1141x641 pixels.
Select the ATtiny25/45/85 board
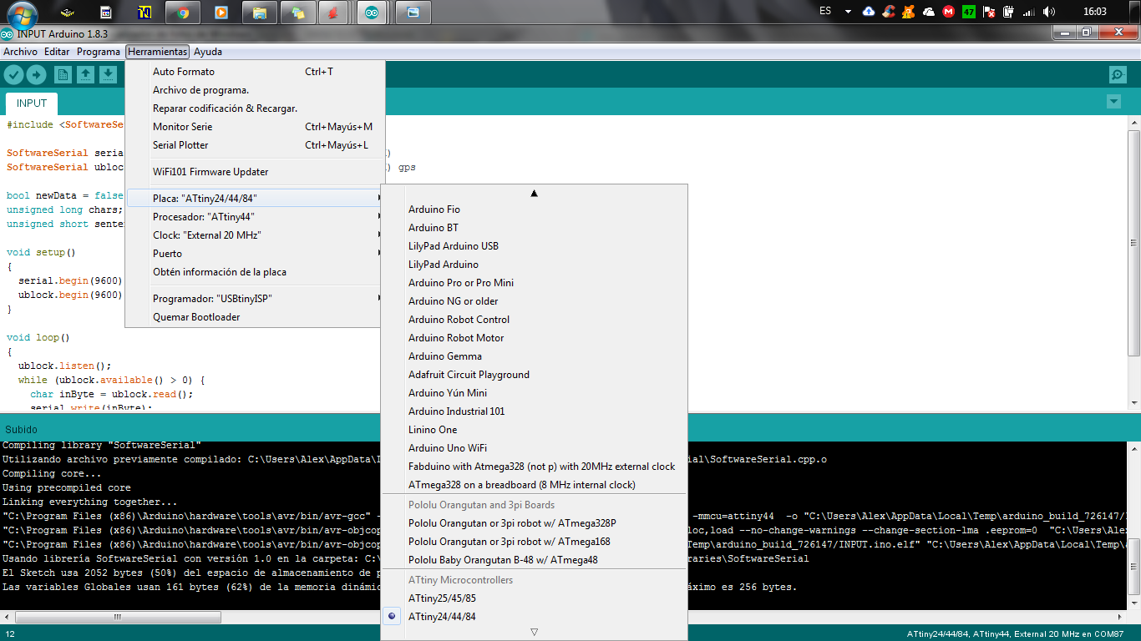(534, 598)
